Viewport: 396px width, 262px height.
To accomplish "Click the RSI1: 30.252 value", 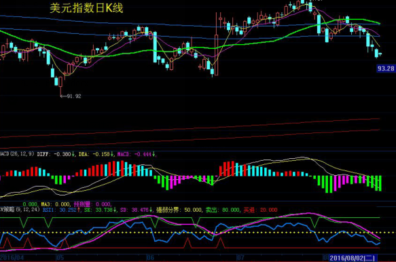I will click(x=61, y=210).
